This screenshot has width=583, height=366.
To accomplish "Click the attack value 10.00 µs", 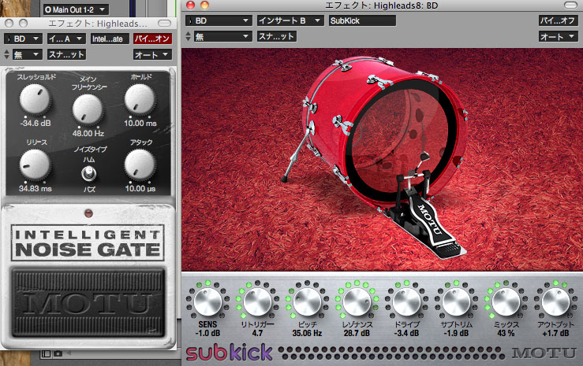I will tap(140, 188).
